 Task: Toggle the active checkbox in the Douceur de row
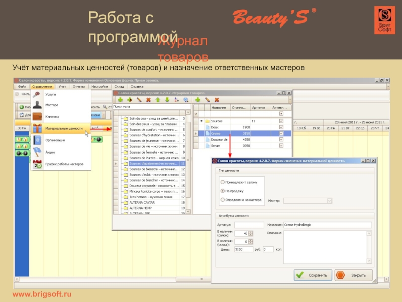[x=281, y=140]
